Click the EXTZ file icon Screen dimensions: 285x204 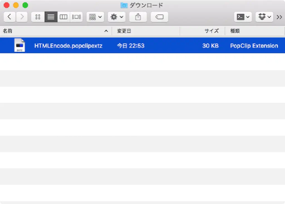[x=19, y=45]
